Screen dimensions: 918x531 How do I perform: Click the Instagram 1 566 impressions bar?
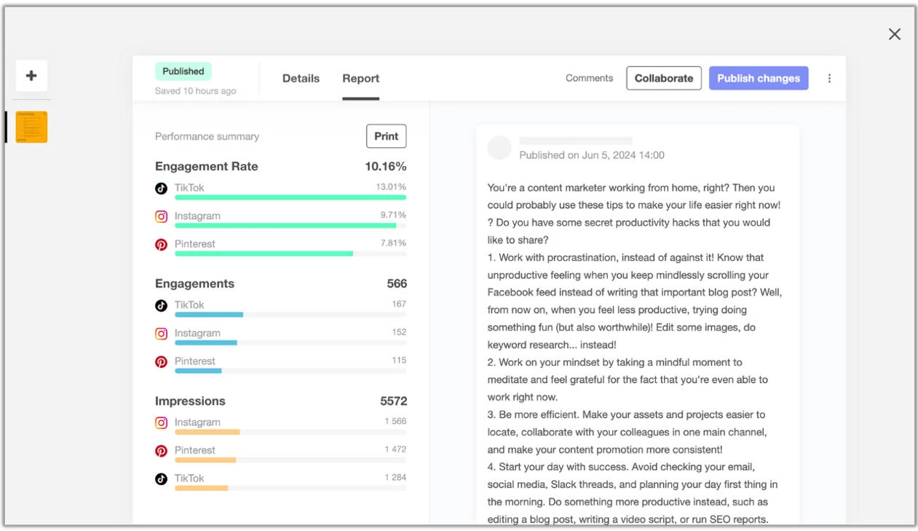point(290,431)
